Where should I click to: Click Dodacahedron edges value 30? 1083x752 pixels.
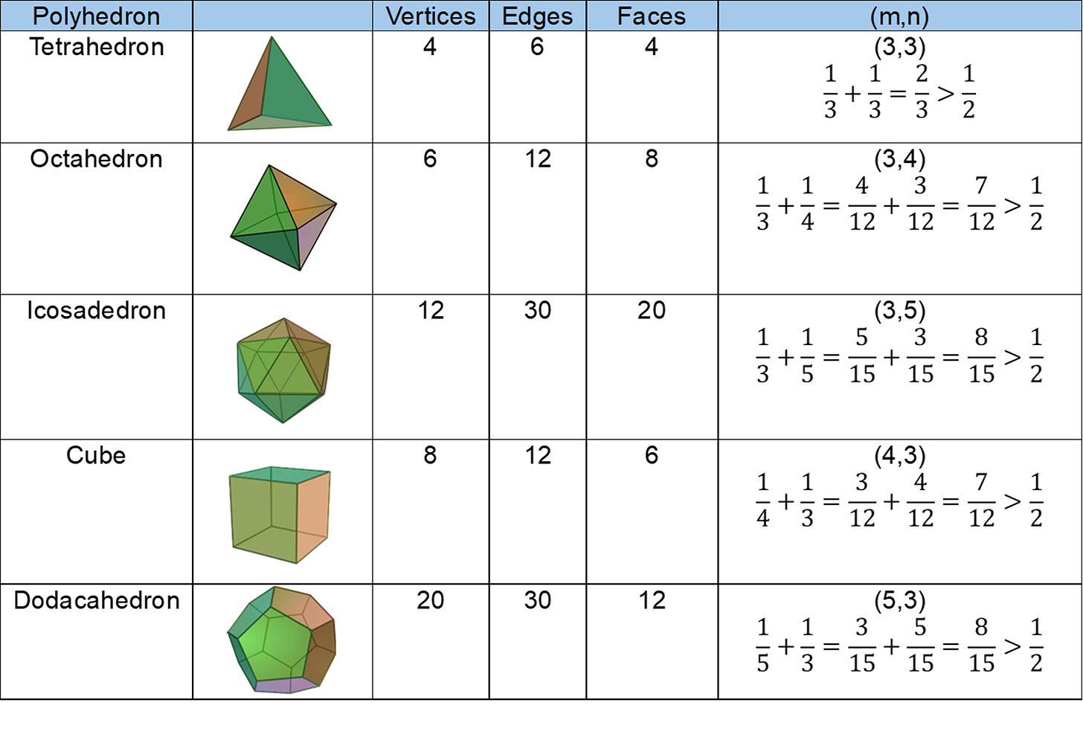538,600
